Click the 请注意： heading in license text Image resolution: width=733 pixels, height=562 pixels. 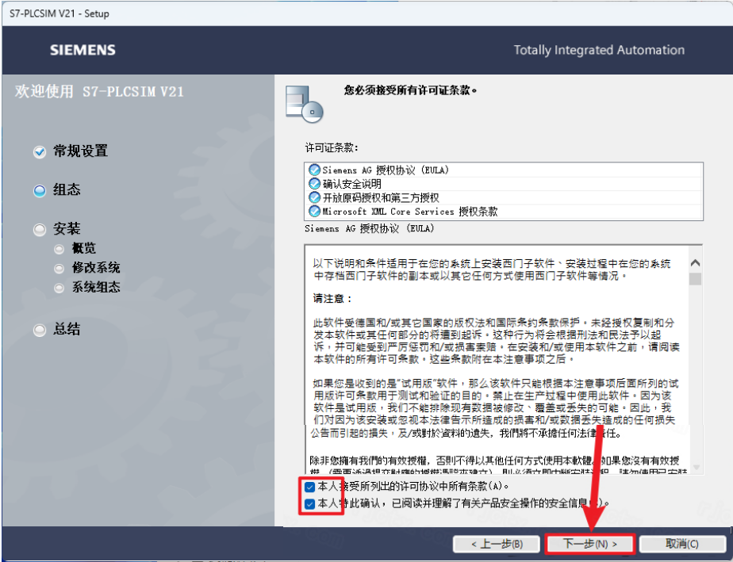point(332,299)
